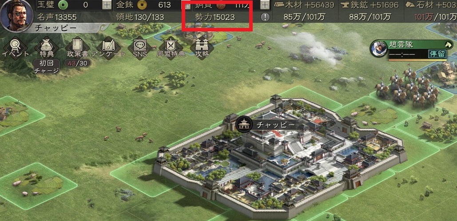Open the イベント event icon
The width and height of the screenshot is (457, 221).
point(15,48)
